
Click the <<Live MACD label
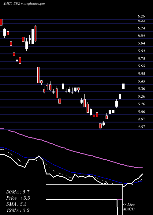129,207
